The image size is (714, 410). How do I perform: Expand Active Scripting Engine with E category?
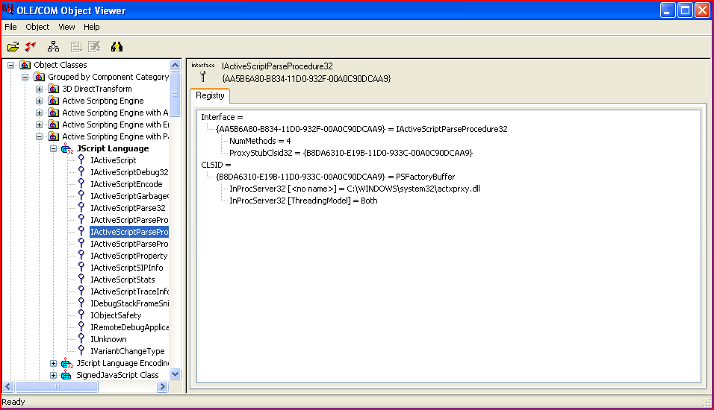click(x=39, y=124)
